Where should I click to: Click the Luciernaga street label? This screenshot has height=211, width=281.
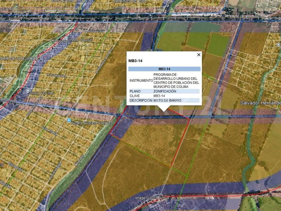55,171
